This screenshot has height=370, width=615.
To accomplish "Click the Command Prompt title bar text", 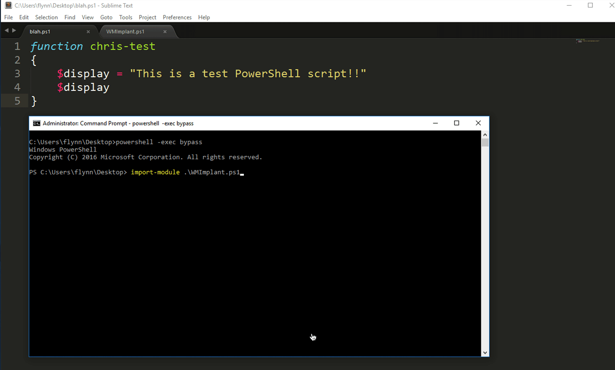I will (118, 123).
